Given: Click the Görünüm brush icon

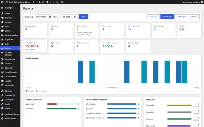Looking at the screenshot, I should click(2, 91).
